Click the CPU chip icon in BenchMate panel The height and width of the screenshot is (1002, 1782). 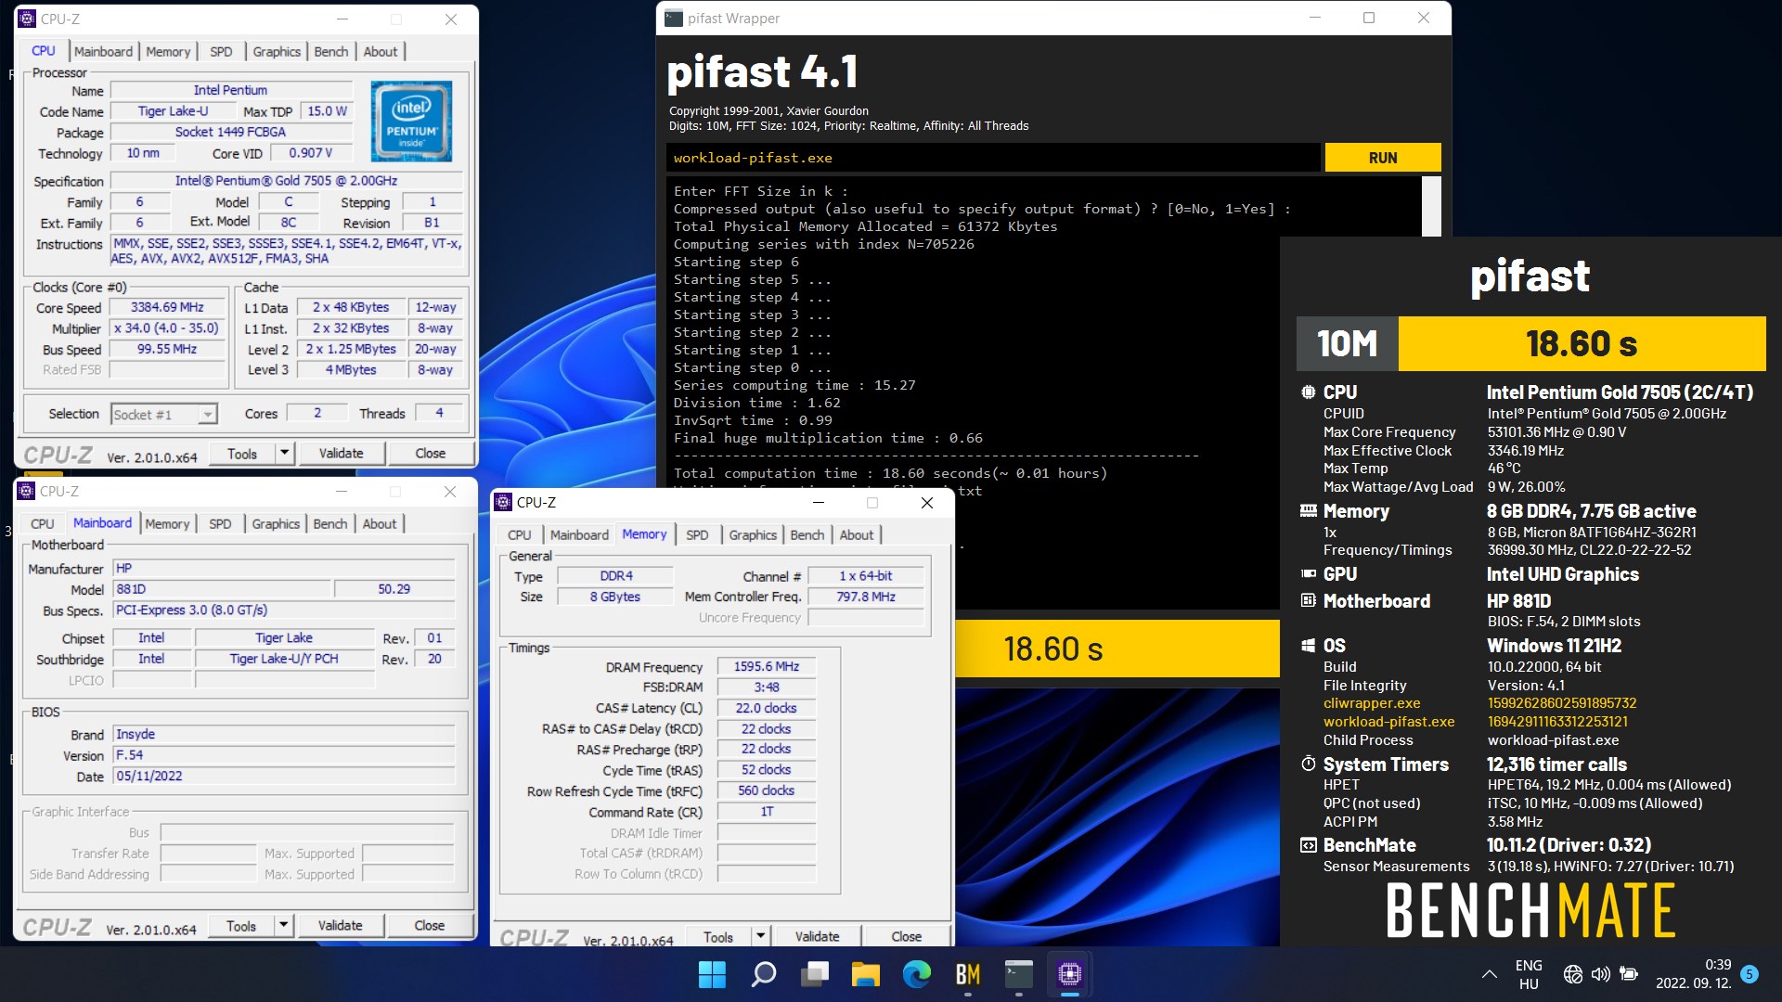coord(1308,392)
